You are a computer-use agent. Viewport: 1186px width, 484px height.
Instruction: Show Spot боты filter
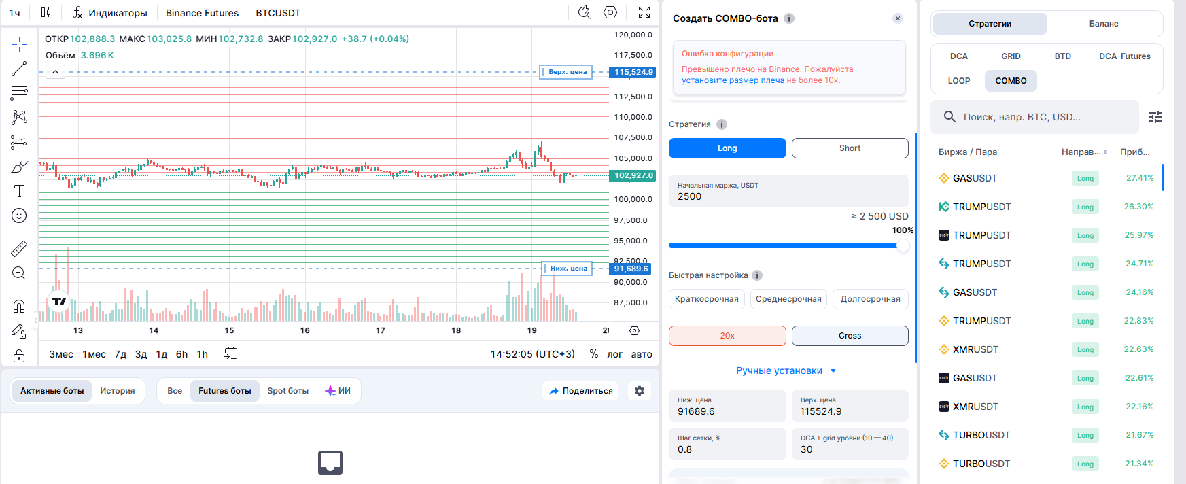pyautogui.click(x=288, y=391)
